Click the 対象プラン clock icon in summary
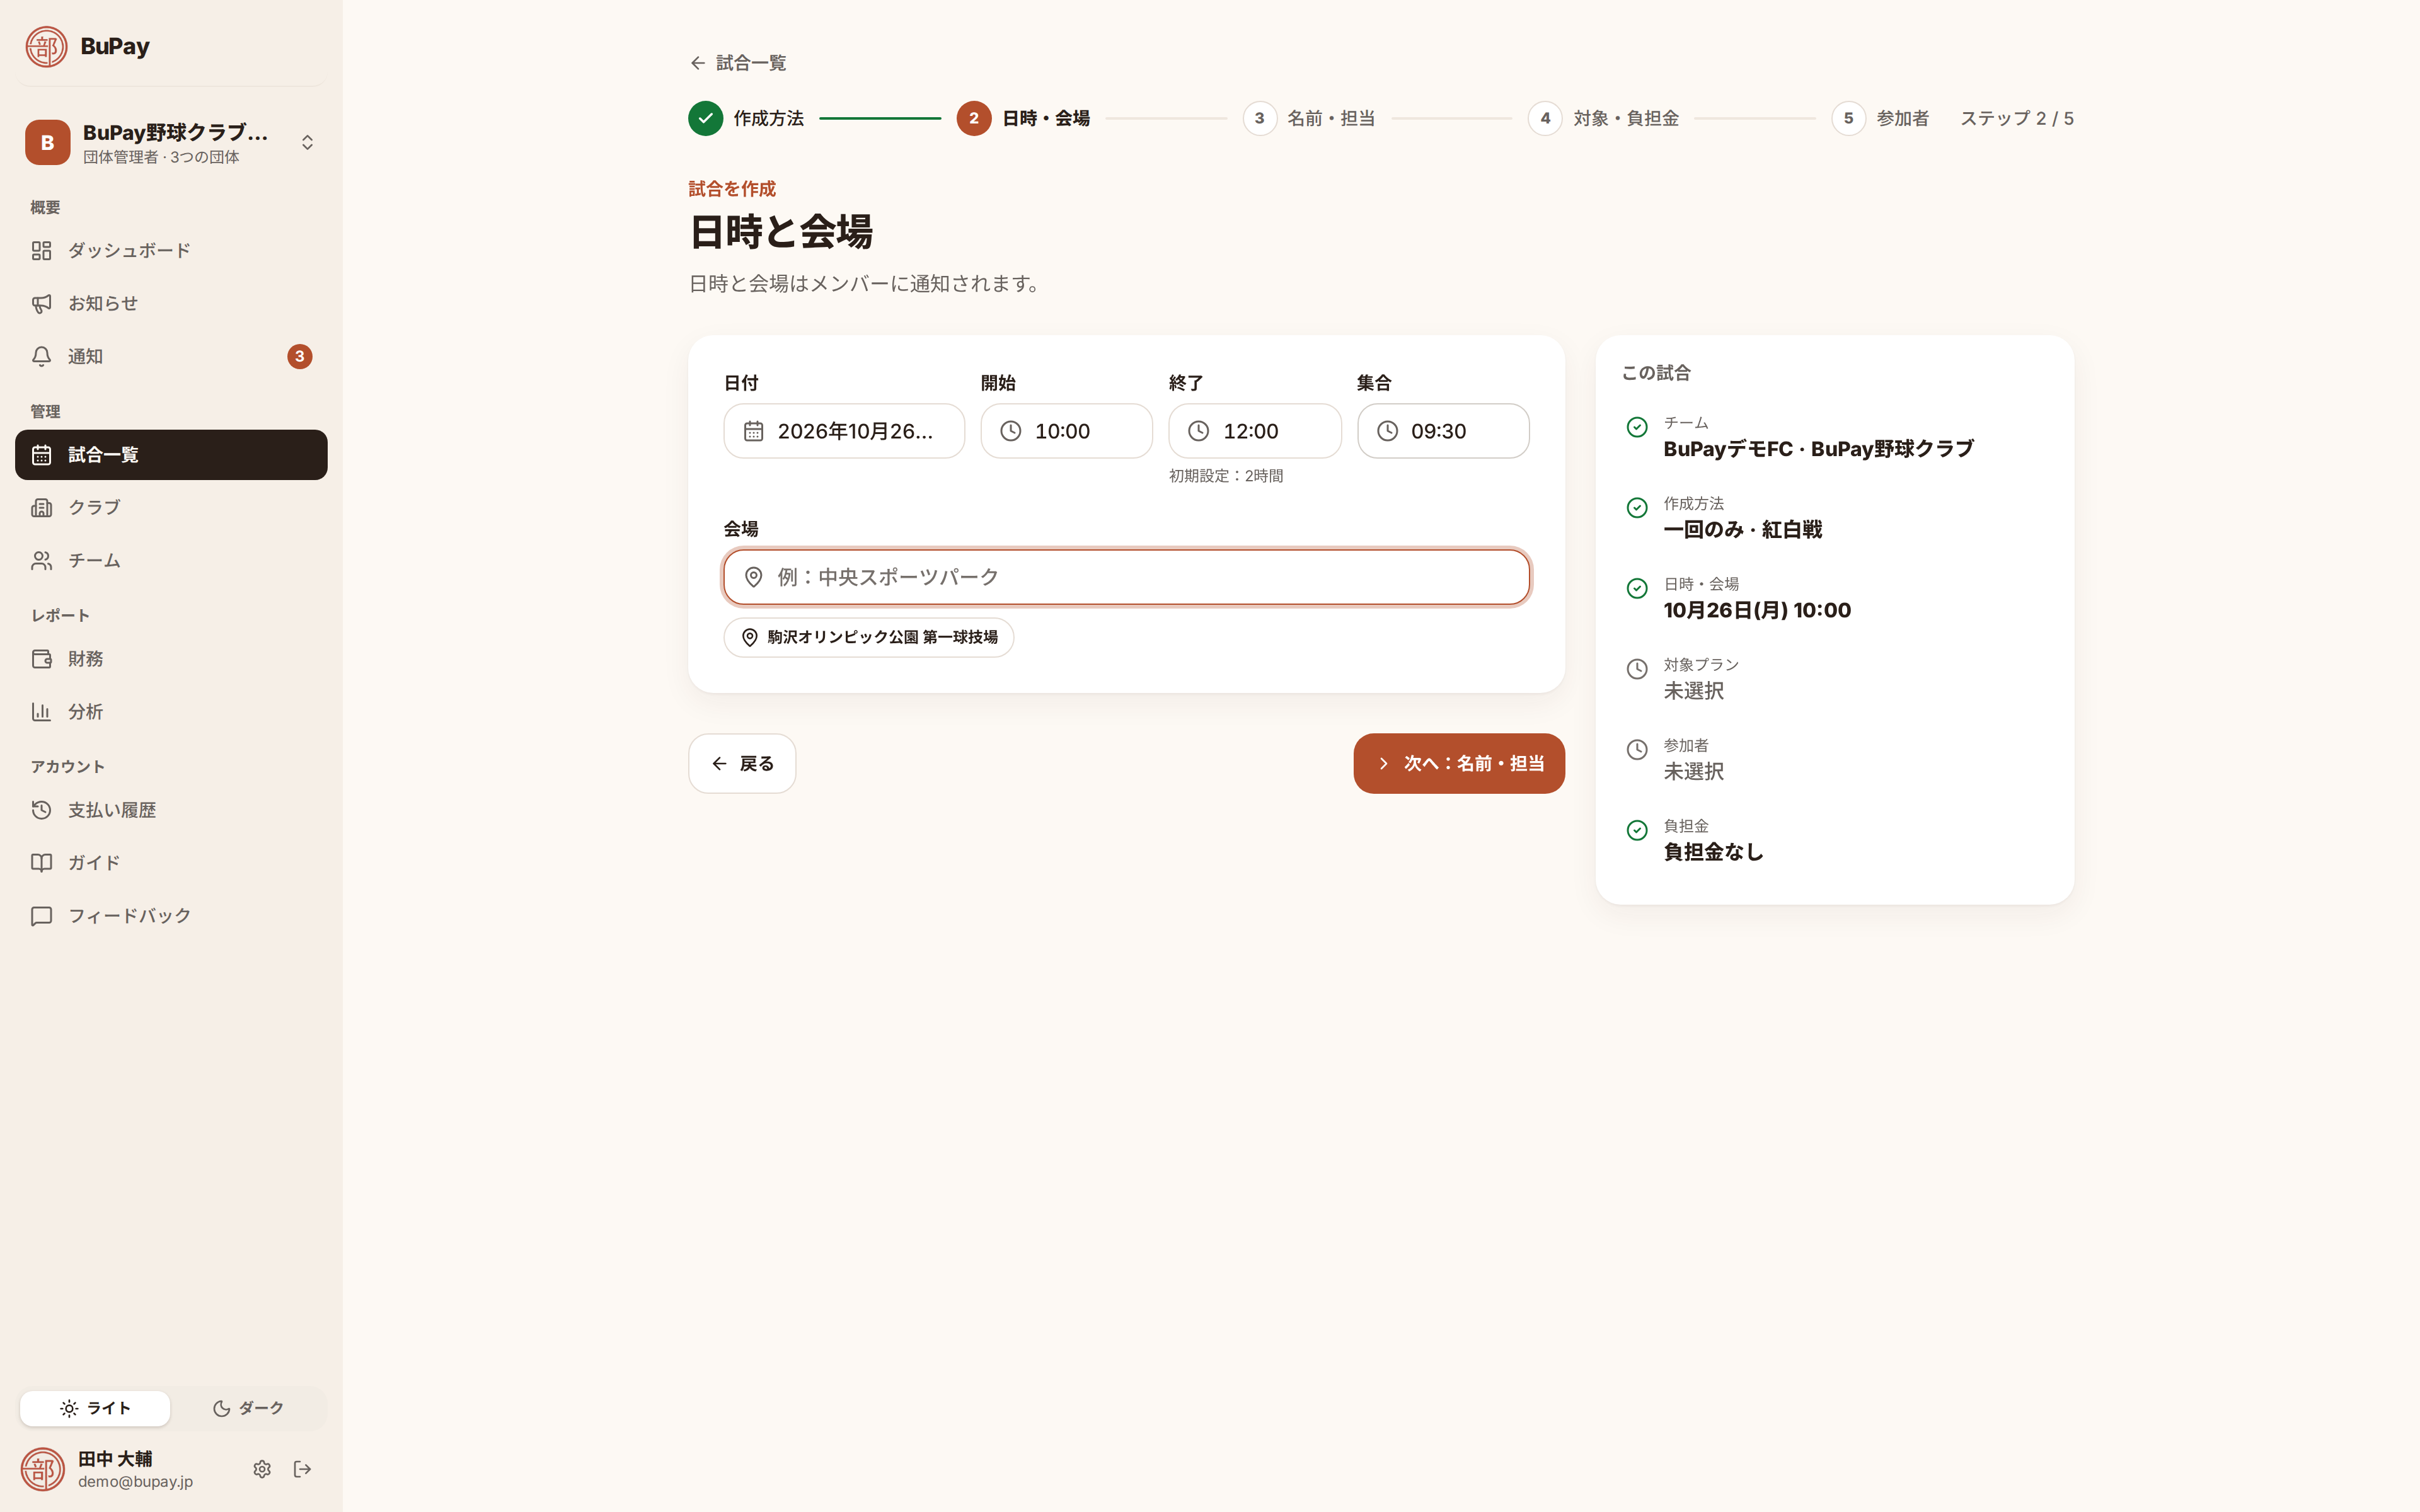This screenshot has height=1512, width=2420. click(x=1637, y=669)
